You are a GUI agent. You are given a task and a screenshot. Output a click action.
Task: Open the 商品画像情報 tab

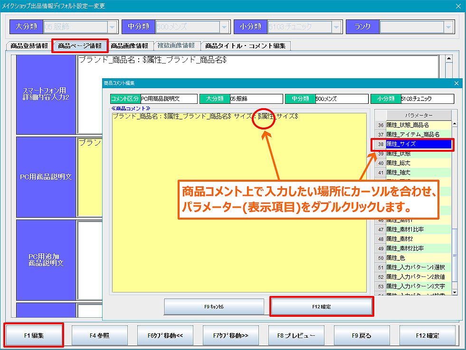tap(129, 46)
